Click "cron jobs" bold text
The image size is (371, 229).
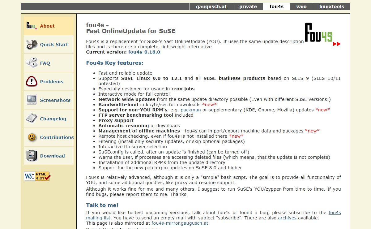coord(183,89)
